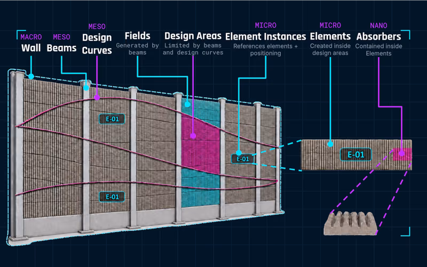427x267 pixels.
Task: Click the "Wall" heading label
Action: 31,48
